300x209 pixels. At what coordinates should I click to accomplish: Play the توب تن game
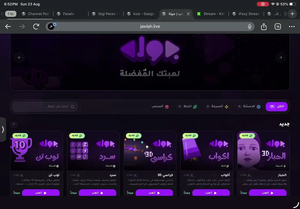41,193
